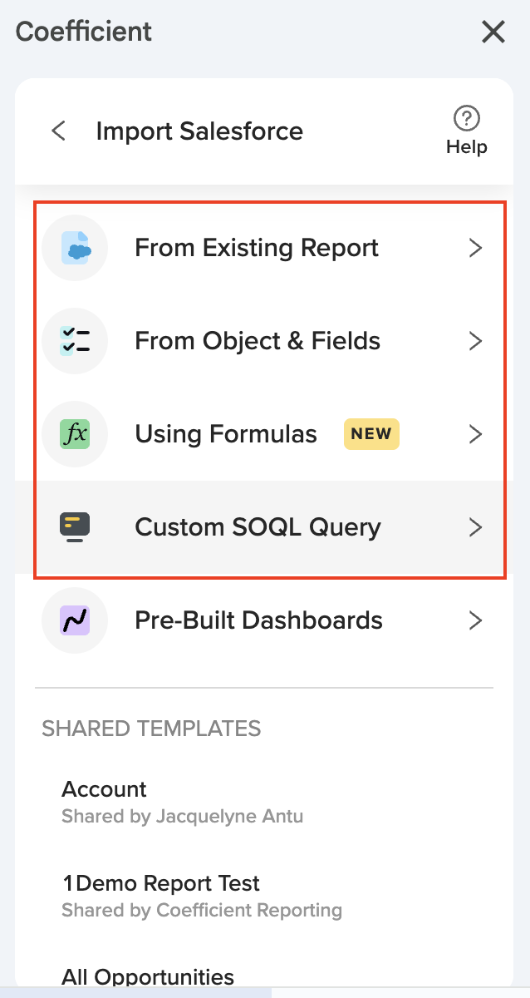Open Help via question mark icon

click(467, 119)
